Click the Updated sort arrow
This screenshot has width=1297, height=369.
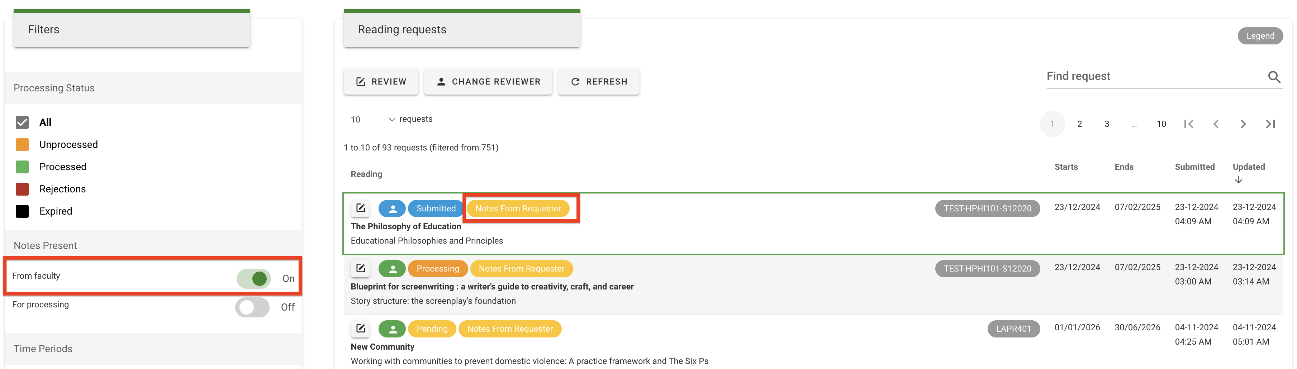click(x=1238, y=180)
